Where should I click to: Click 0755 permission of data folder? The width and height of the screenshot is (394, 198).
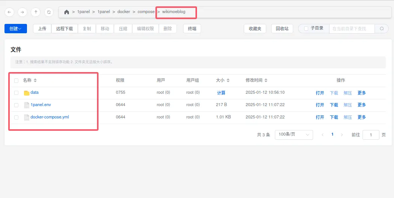(x=121, y=93)
